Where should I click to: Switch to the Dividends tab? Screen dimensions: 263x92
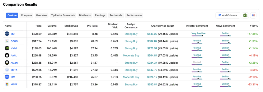click(x=85, y=15)
